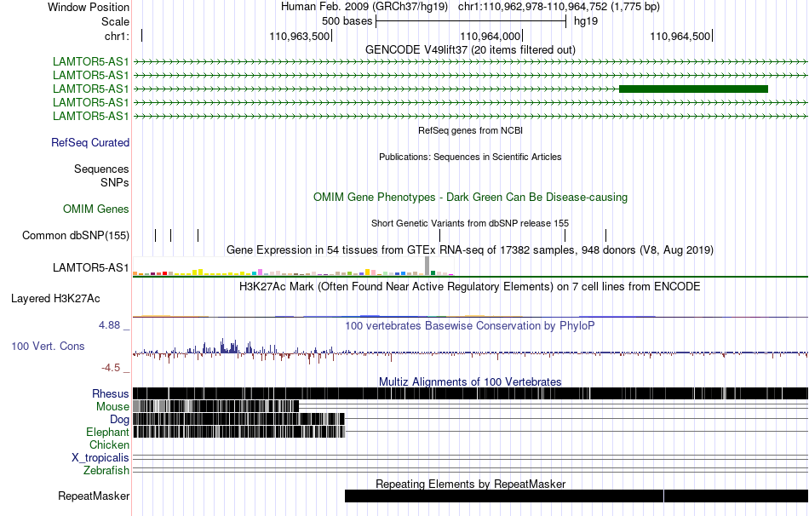Open the RefSeq Curated track label
Viewport: 809px width, 516px height.
(x=90, y=142)
